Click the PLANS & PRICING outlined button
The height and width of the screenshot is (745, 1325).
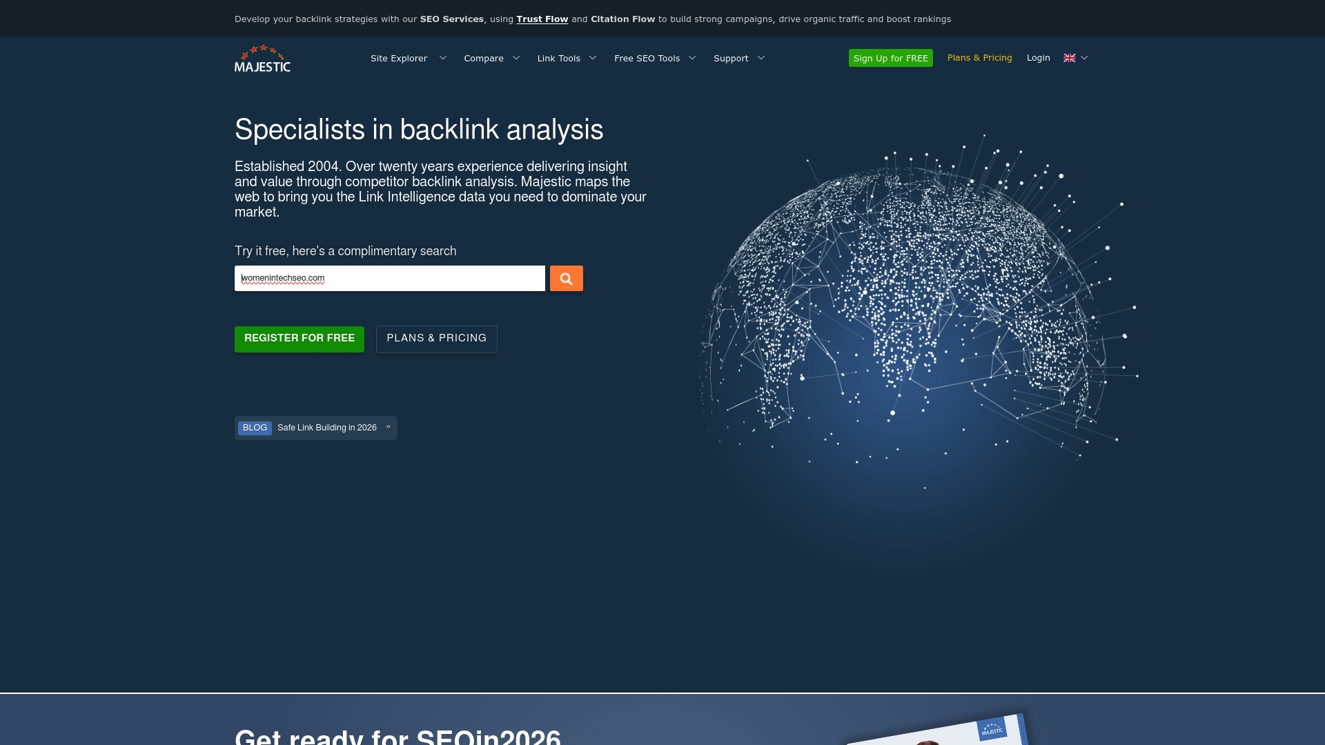click(436, 339)
